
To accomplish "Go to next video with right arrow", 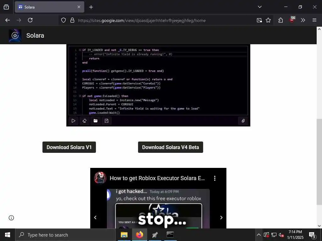I will click(221, 217).
